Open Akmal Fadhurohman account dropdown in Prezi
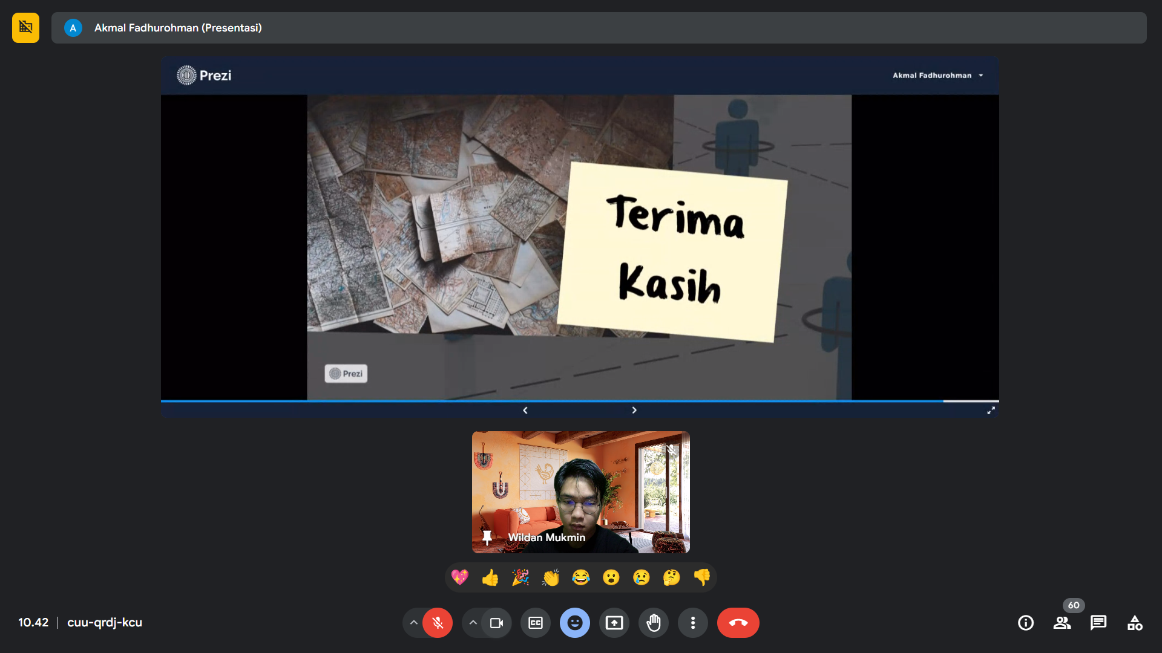This screenshot has height=653, width=1162. pos(937,76)
